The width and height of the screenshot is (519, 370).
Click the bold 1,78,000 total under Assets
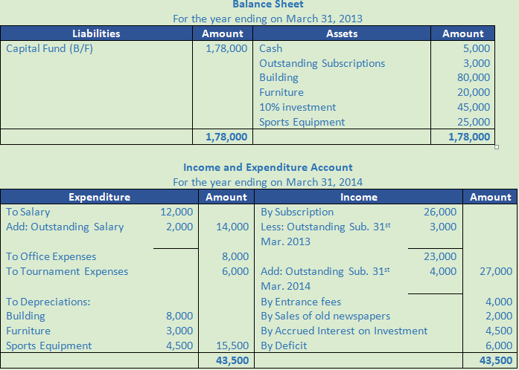click(469, 137)
